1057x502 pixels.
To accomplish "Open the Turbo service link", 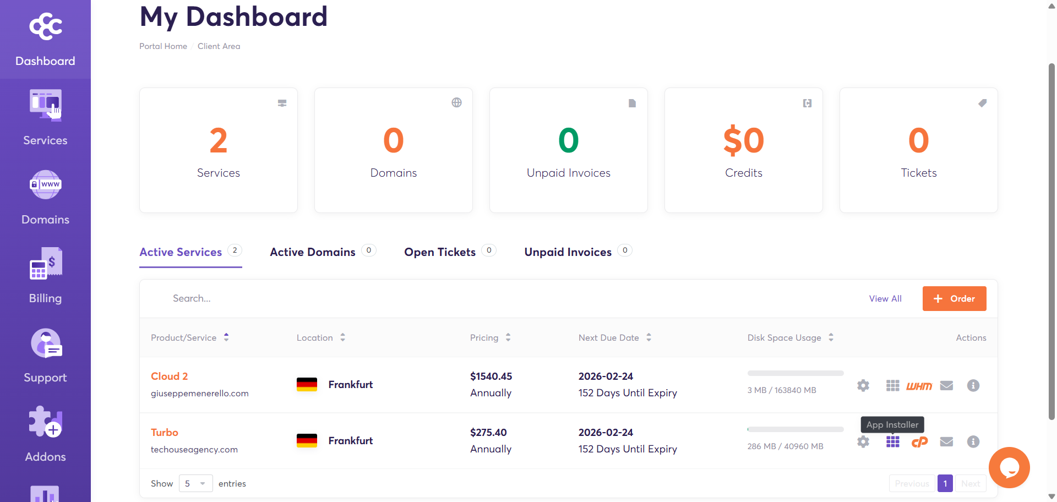I will point(165,432).
